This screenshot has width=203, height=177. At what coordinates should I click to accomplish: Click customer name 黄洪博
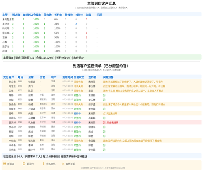click(x=12, y=123)
